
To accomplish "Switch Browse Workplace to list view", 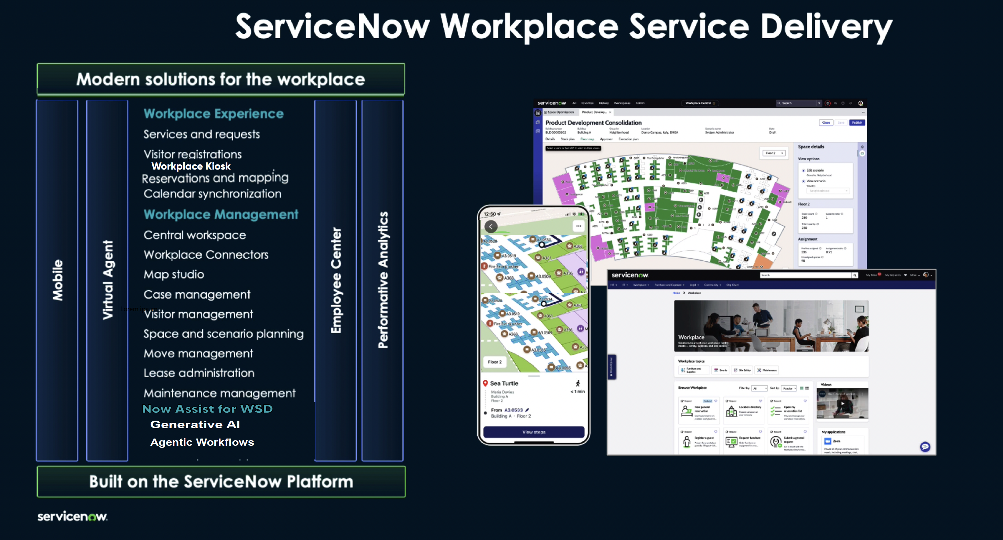I will point(807,388).
